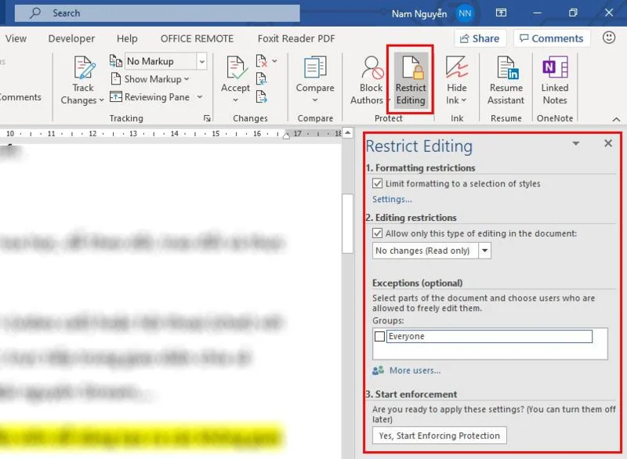Open the Restrict Editing pane button
This screenshot has height=459, width=627.
[x=411, y=79]
